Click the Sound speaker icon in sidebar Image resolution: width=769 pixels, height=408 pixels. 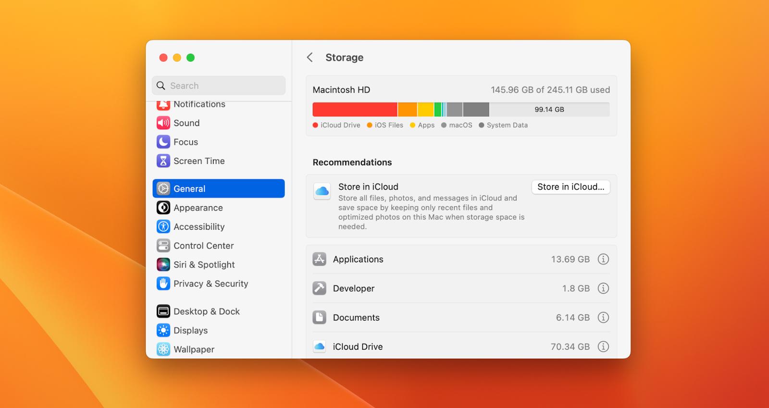163,123
